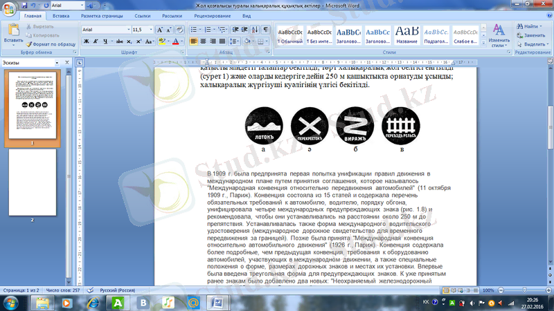
Task: Open the Рассылки tab
Action: [172, 16]
